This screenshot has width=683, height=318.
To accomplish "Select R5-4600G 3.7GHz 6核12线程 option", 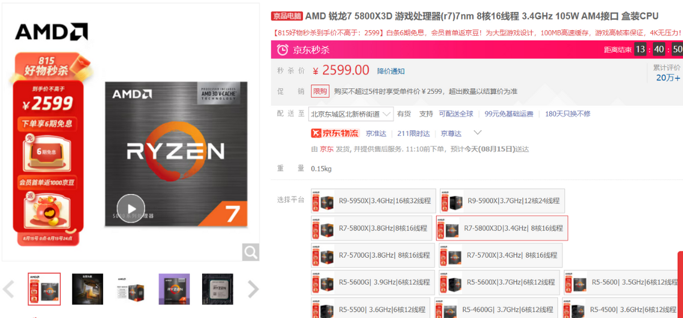I will 496,308.
